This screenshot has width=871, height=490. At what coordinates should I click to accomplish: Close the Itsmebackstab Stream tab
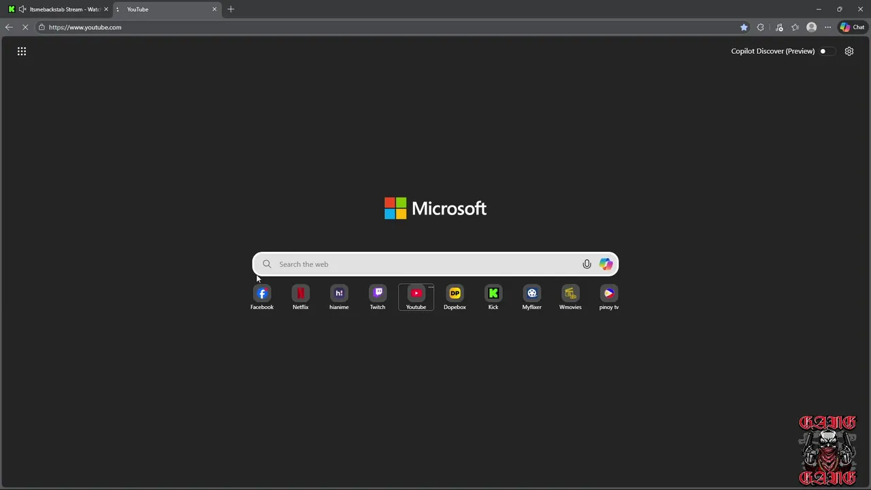pos(105,9)
